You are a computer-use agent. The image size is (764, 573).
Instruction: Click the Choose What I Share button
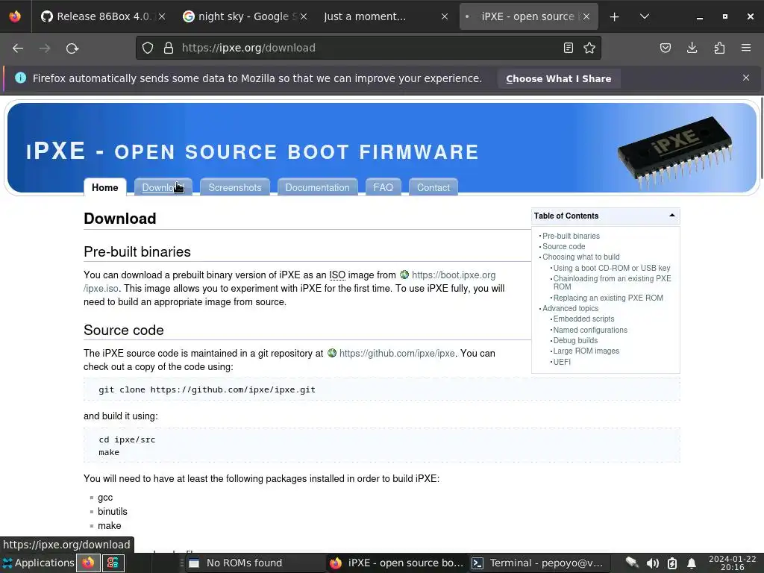[x=558, y=78]
